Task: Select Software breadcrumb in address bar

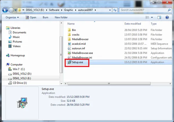Action: [54, 10]
